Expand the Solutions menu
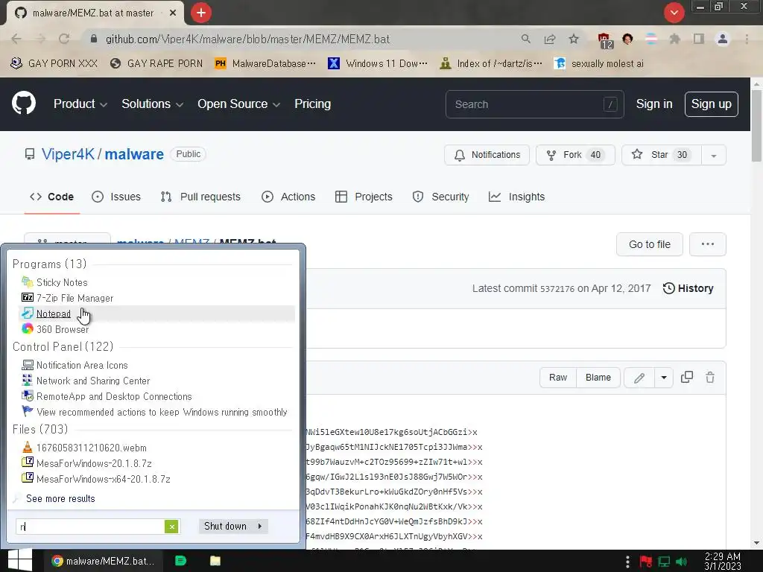 click(152, 104)
